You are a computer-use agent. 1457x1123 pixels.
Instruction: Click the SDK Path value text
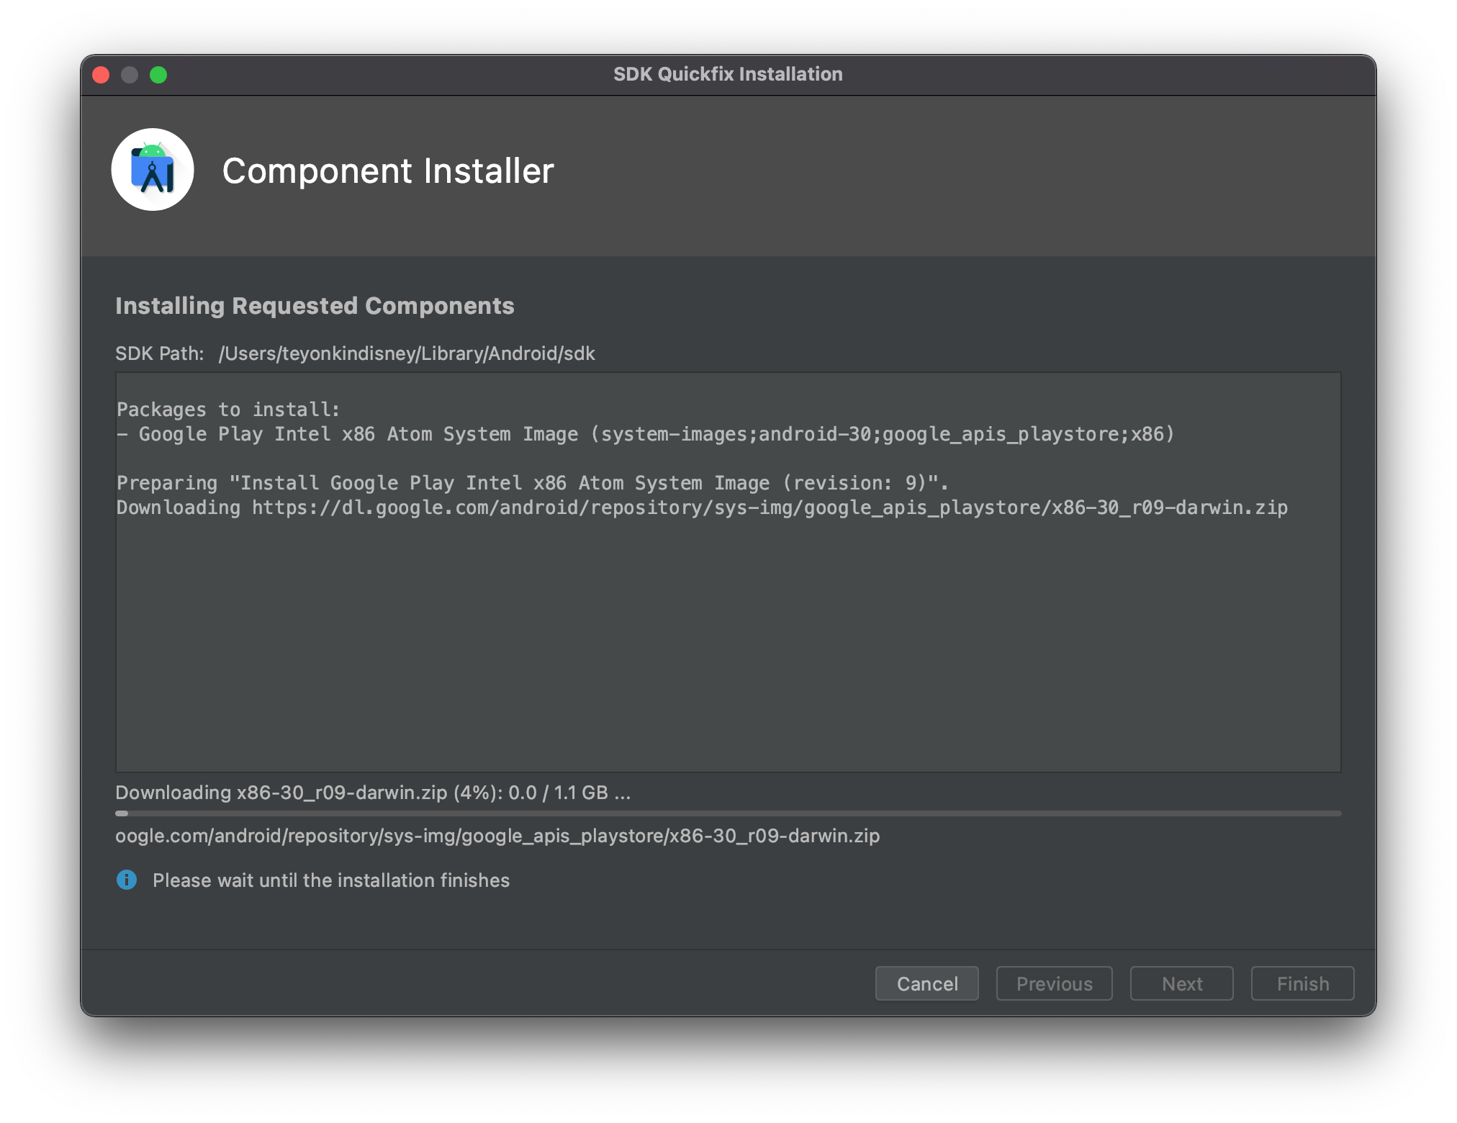407,353
